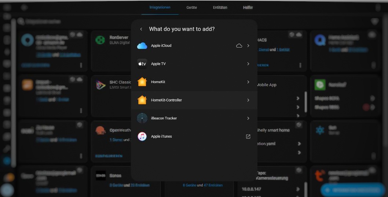This screenshot has width=388, height=197.
Task: Click the 10.0.0.147 address entry
Action: (x=252, y=189)
